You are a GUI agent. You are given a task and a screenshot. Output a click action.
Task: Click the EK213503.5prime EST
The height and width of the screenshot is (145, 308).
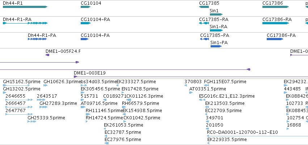click(x=207, y=107)
